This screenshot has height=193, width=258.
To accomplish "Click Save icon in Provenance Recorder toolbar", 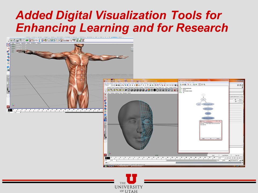I will pyautogui.click(x=185, y=84).
